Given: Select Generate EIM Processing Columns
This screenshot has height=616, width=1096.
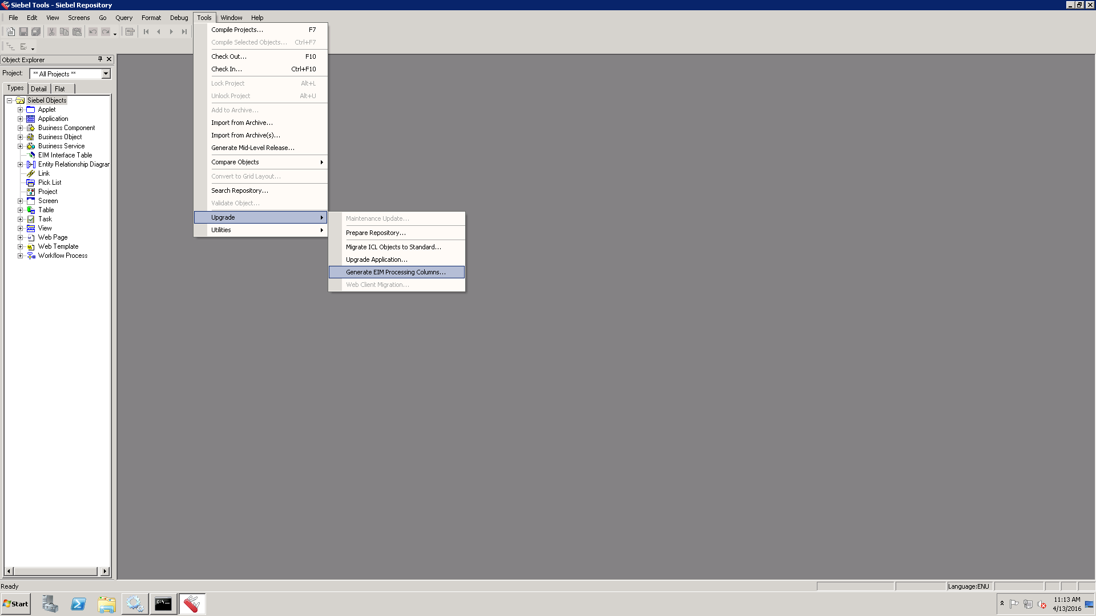Looking at the screenshot, I should point(396,272).
